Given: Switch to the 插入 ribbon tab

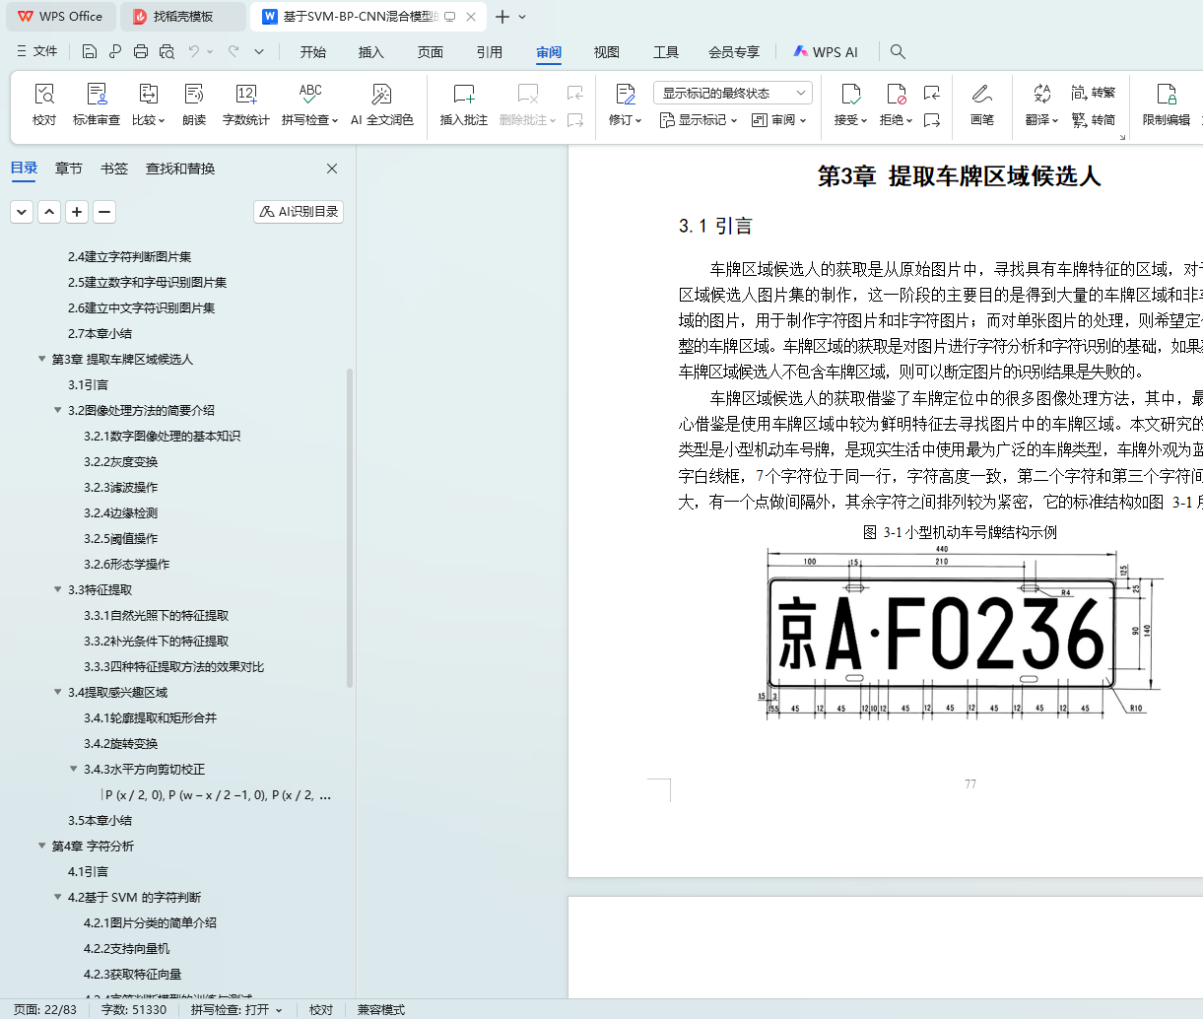Looking at the screenshot, I should tap(371, 52).
